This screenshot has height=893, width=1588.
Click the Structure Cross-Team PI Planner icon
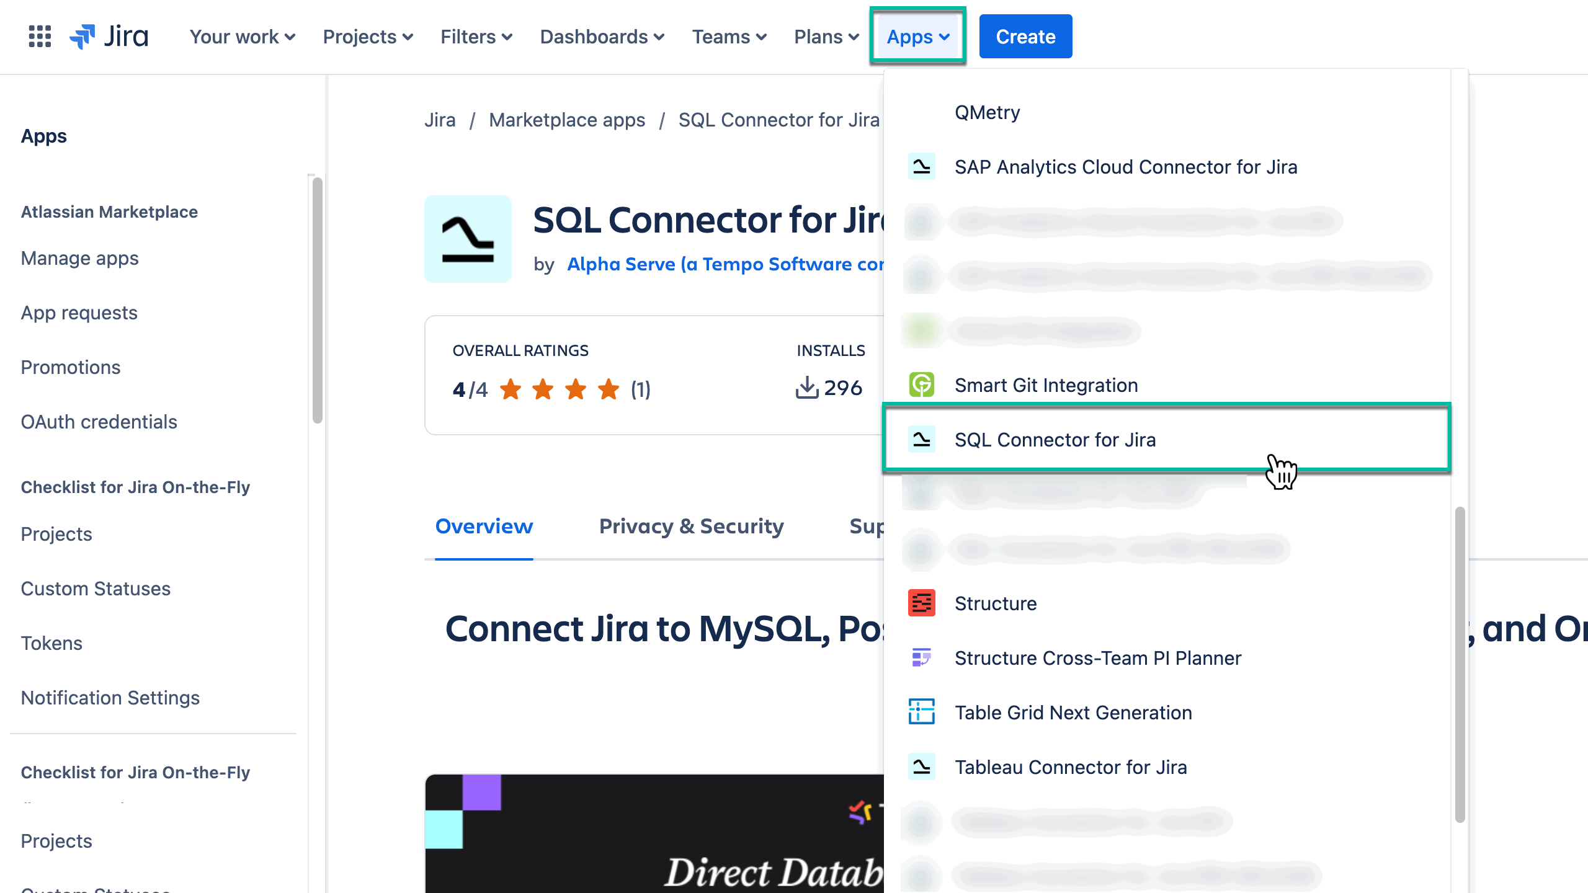click(x=922, y=657)
